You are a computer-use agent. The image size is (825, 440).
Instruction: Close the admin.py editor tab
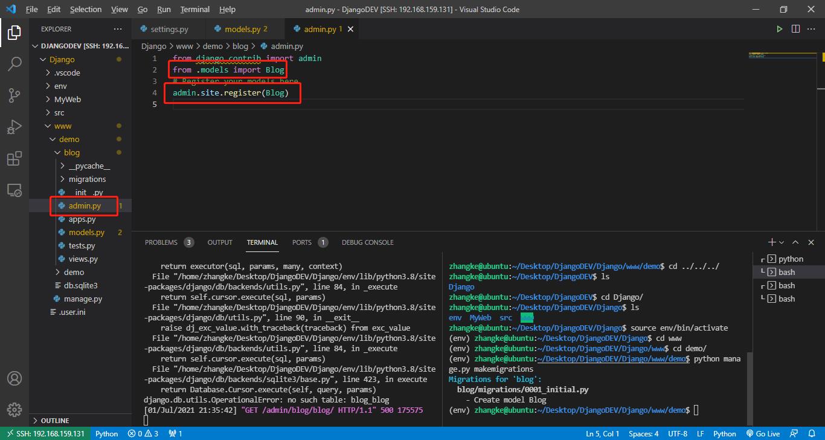(x=351, y=29)
